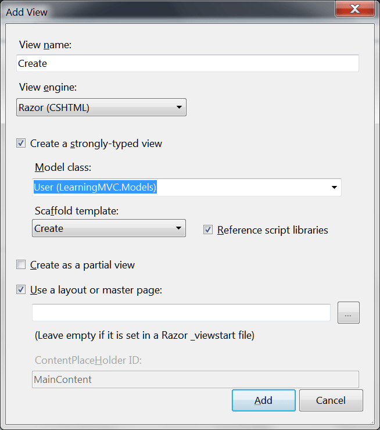380x430 pixels.
Task: Open the View engine dropdown
Action: pos(101,107)
